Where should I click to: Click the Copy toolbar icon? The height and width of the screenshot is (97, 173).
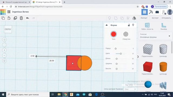3,18
